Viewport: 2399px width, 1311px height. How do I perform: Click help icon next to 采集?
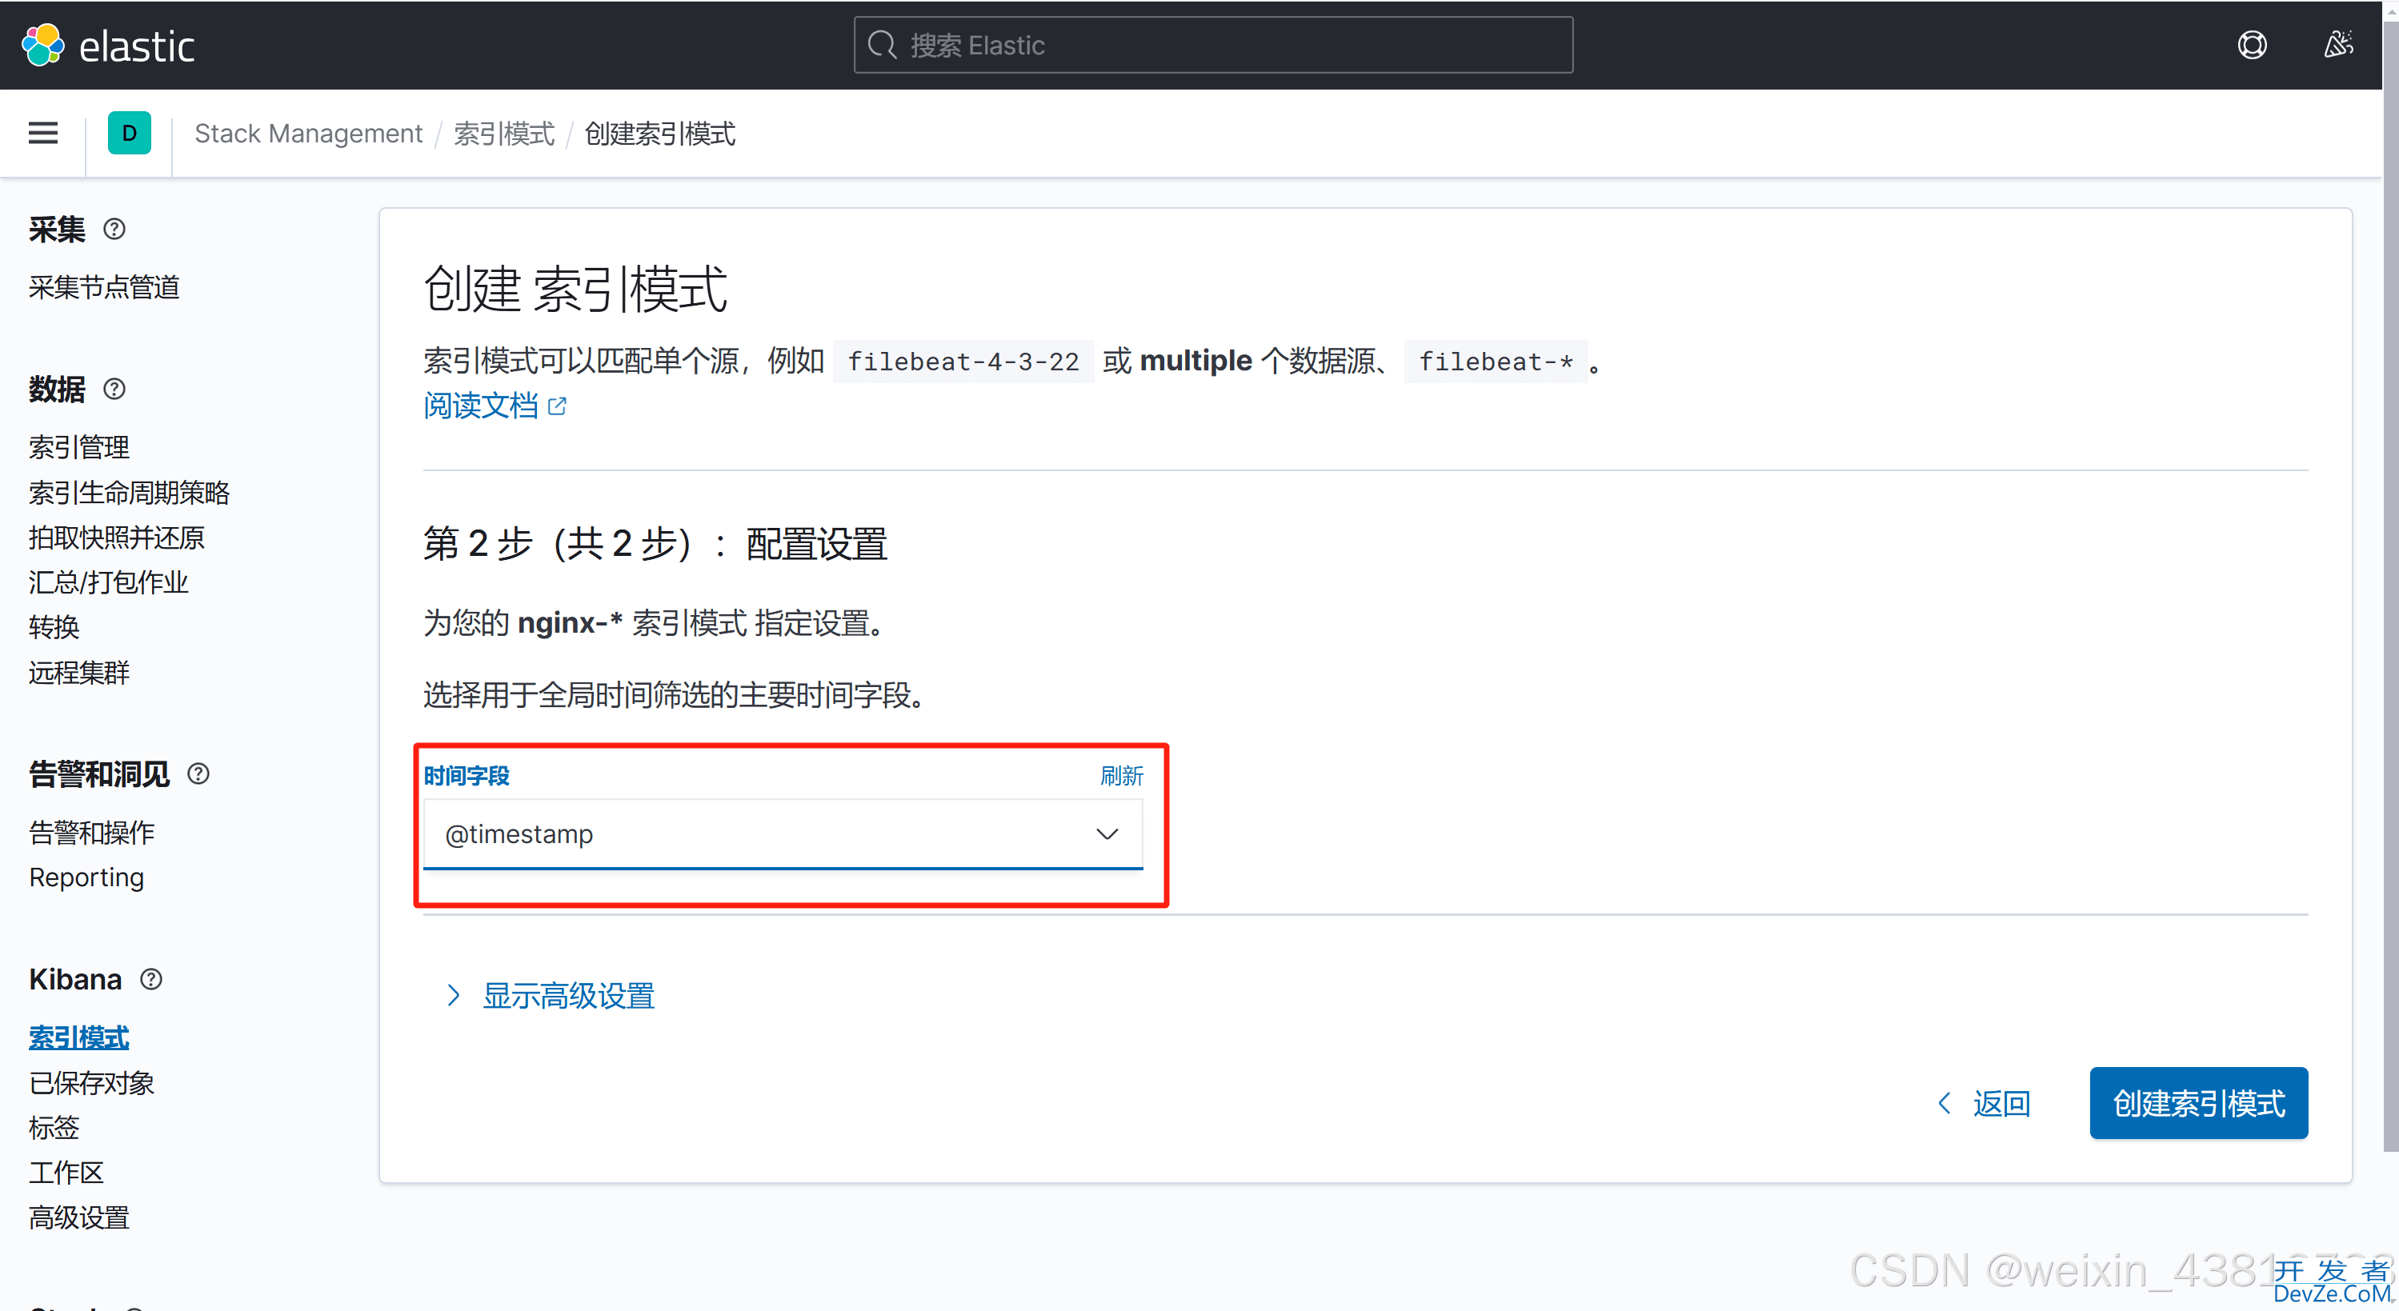[x=114, y=229]
